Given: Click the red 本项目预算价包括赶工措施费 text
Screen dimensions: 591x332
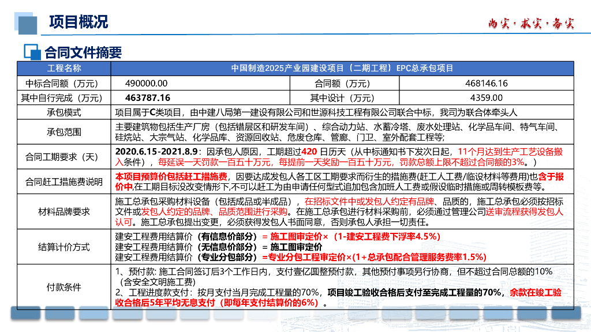Looking at the screenshot, I should pos(171,176).
